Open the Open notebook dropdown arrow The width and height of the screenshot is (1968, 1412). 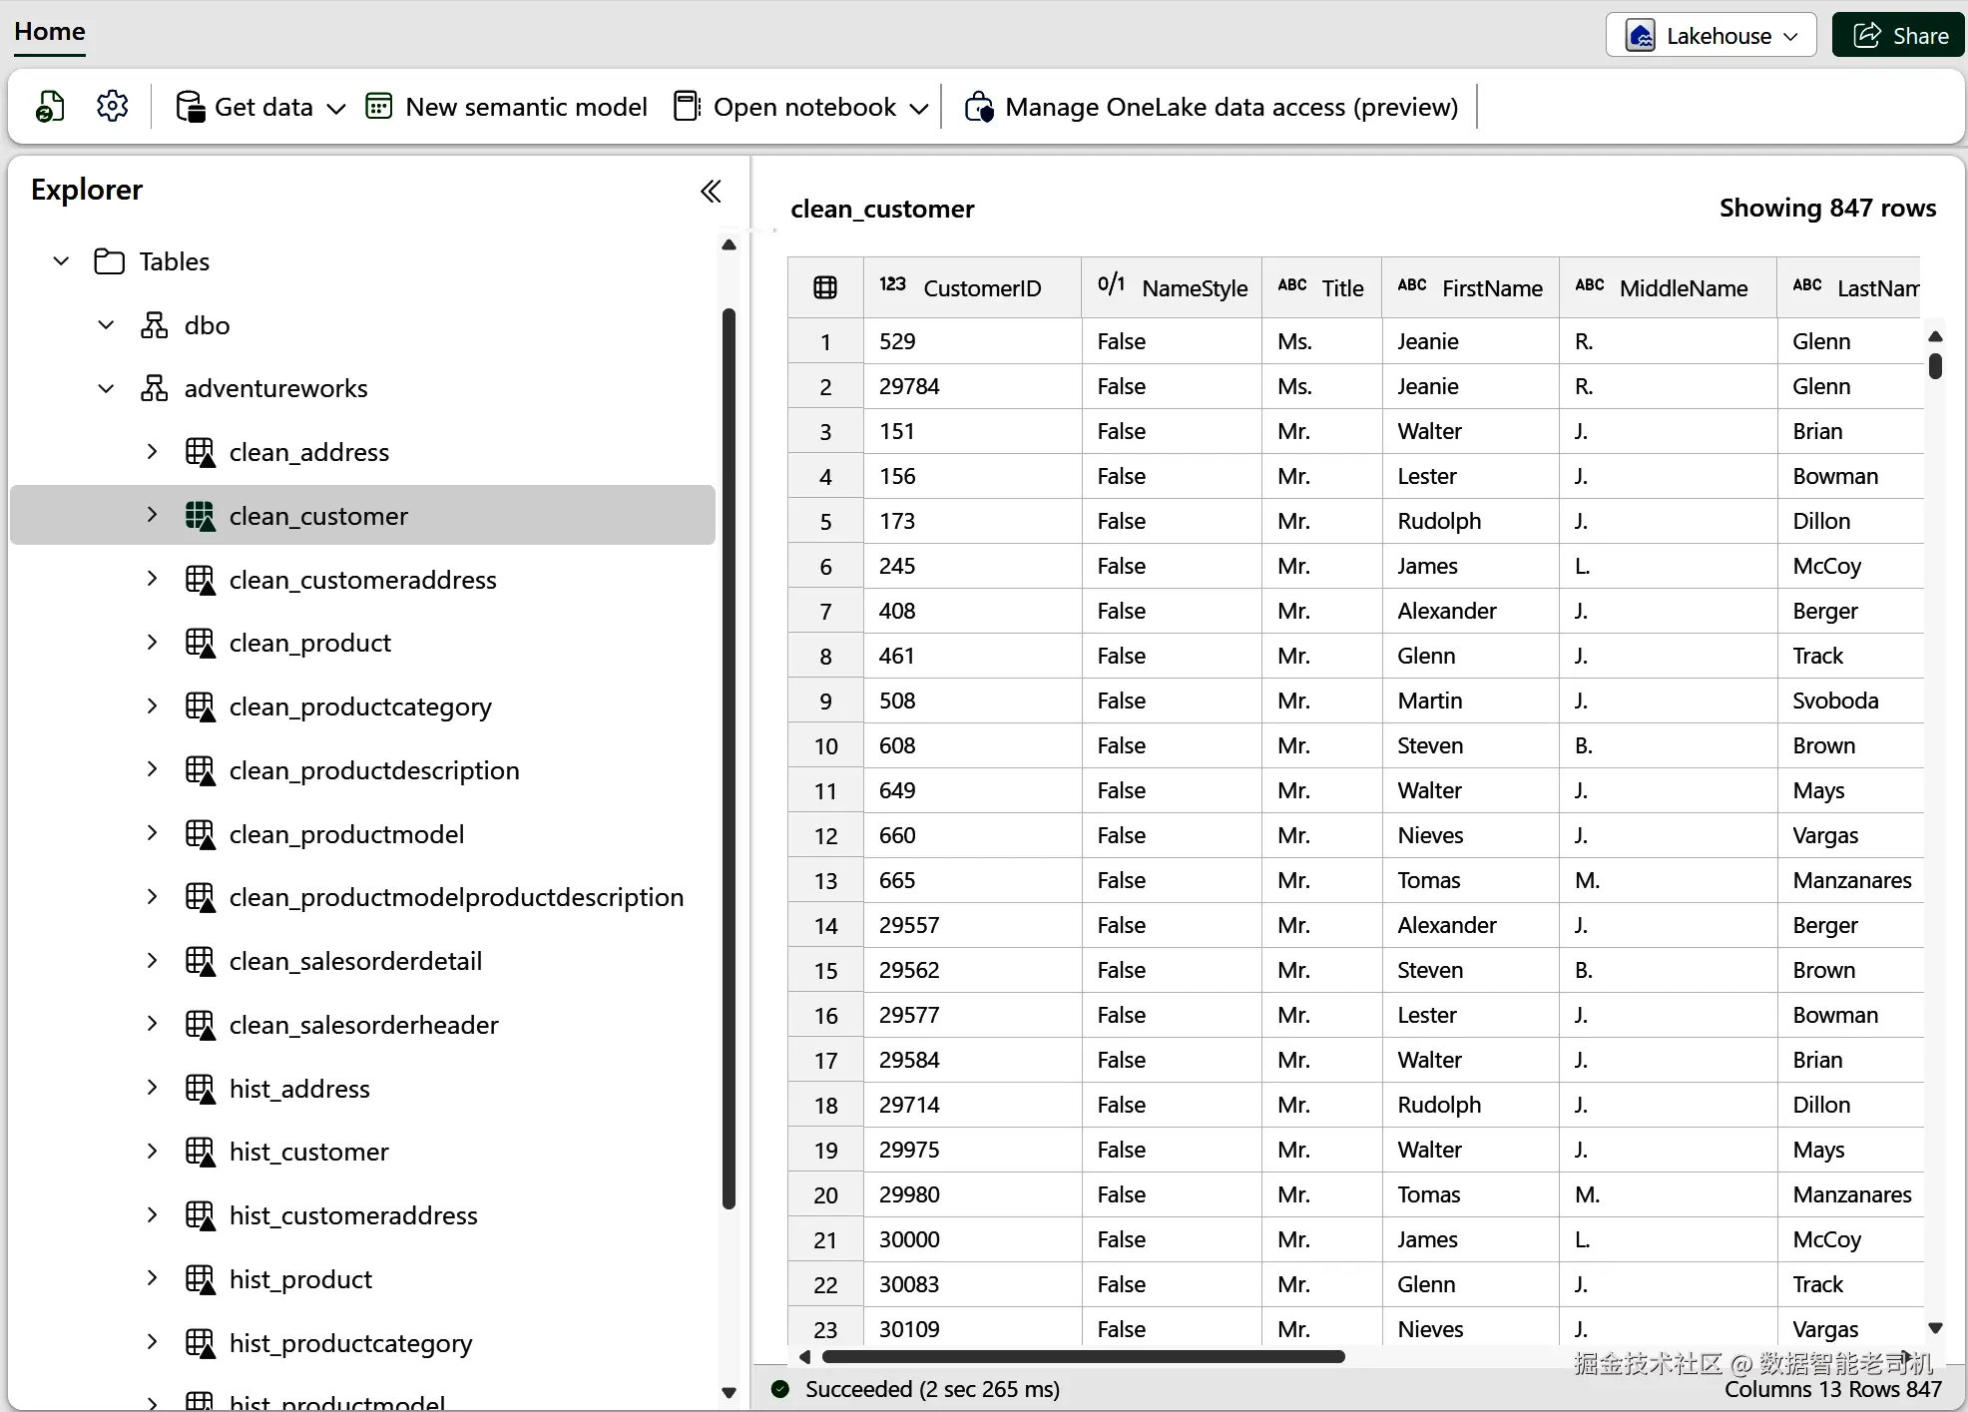919,108
